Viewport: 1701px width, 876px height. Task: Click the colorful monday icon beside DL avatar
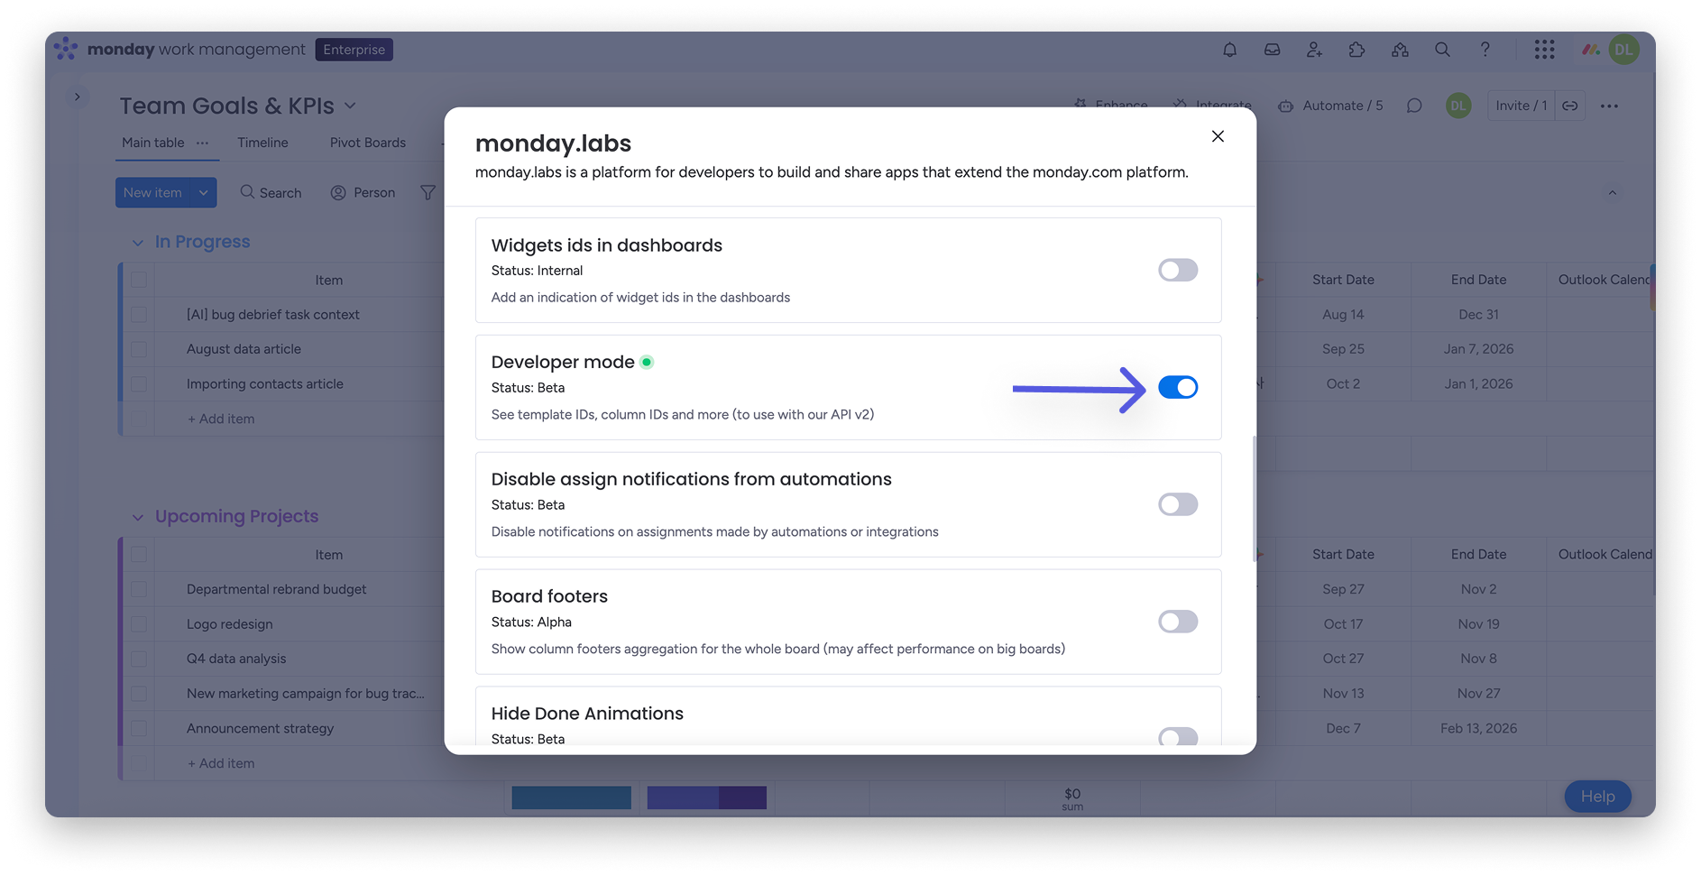1590,50
